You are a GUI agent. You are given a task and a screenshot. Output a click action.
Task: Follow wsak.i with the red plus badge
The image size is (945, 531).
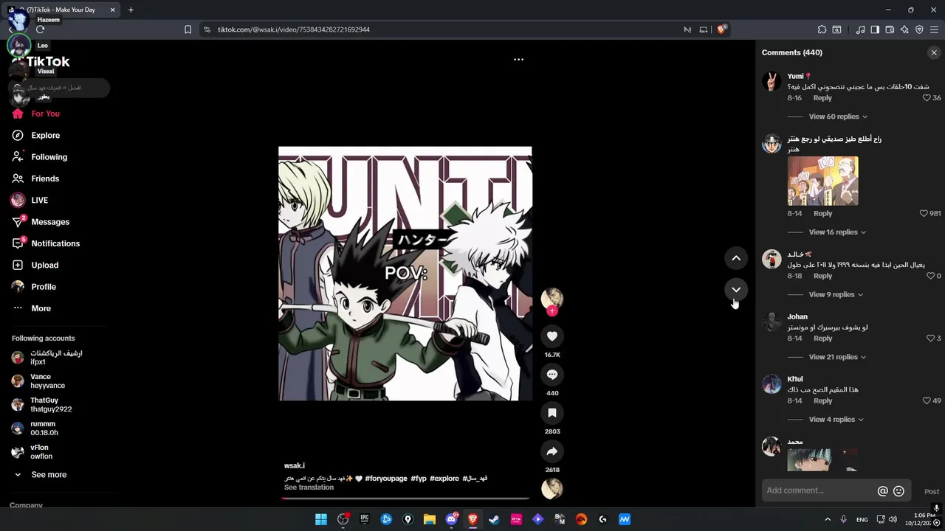pos(552,311)
